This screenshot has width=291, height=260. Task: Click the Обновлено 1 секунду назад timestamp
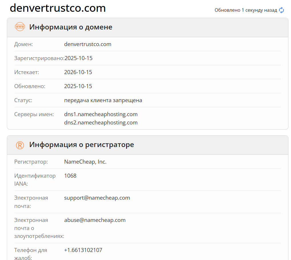(245, 10)
